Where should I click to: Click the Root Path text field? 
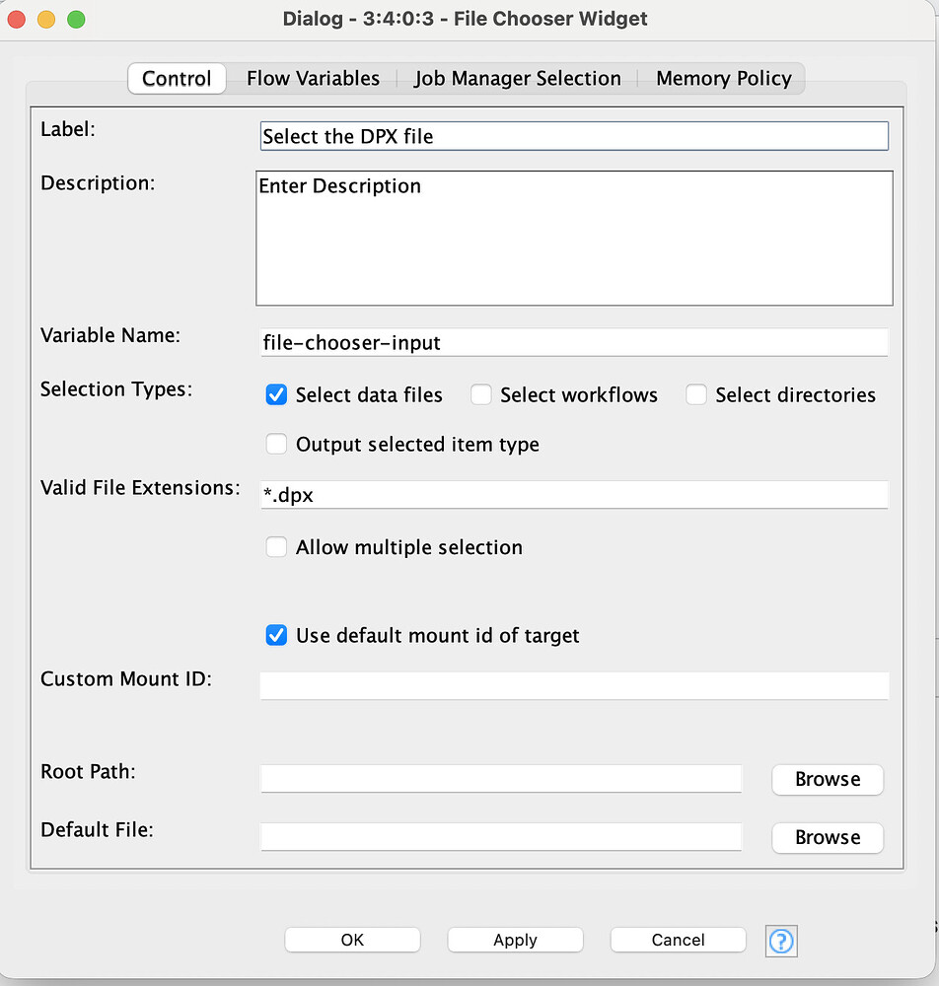coord(501,779)
